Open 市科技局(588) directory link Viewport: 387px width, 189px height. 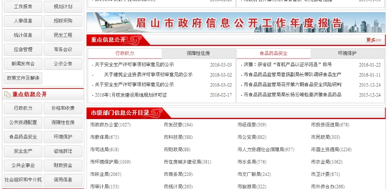tap(178, 137)
